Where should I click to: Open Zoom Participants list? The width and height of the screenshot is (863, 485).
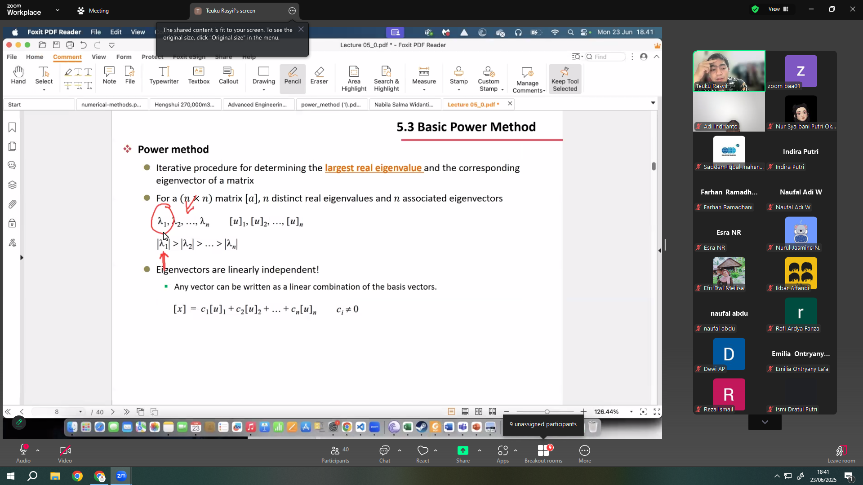335,454
